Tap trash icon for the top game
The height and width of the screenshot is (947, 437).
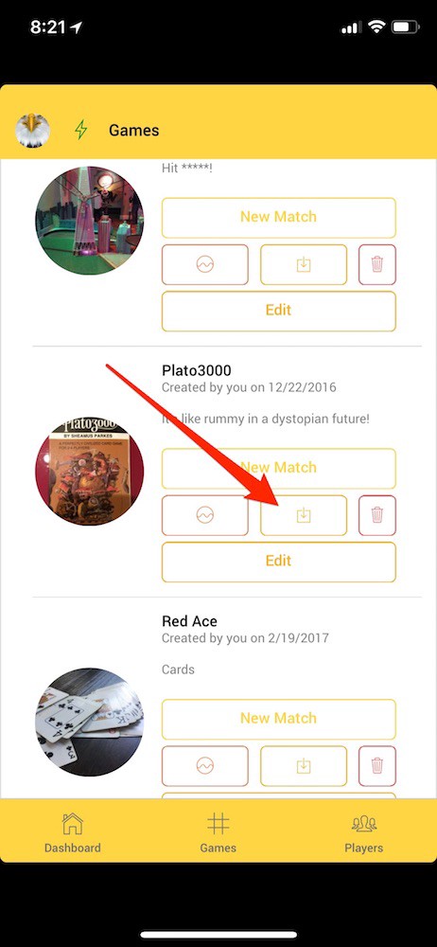click(377, 264)
